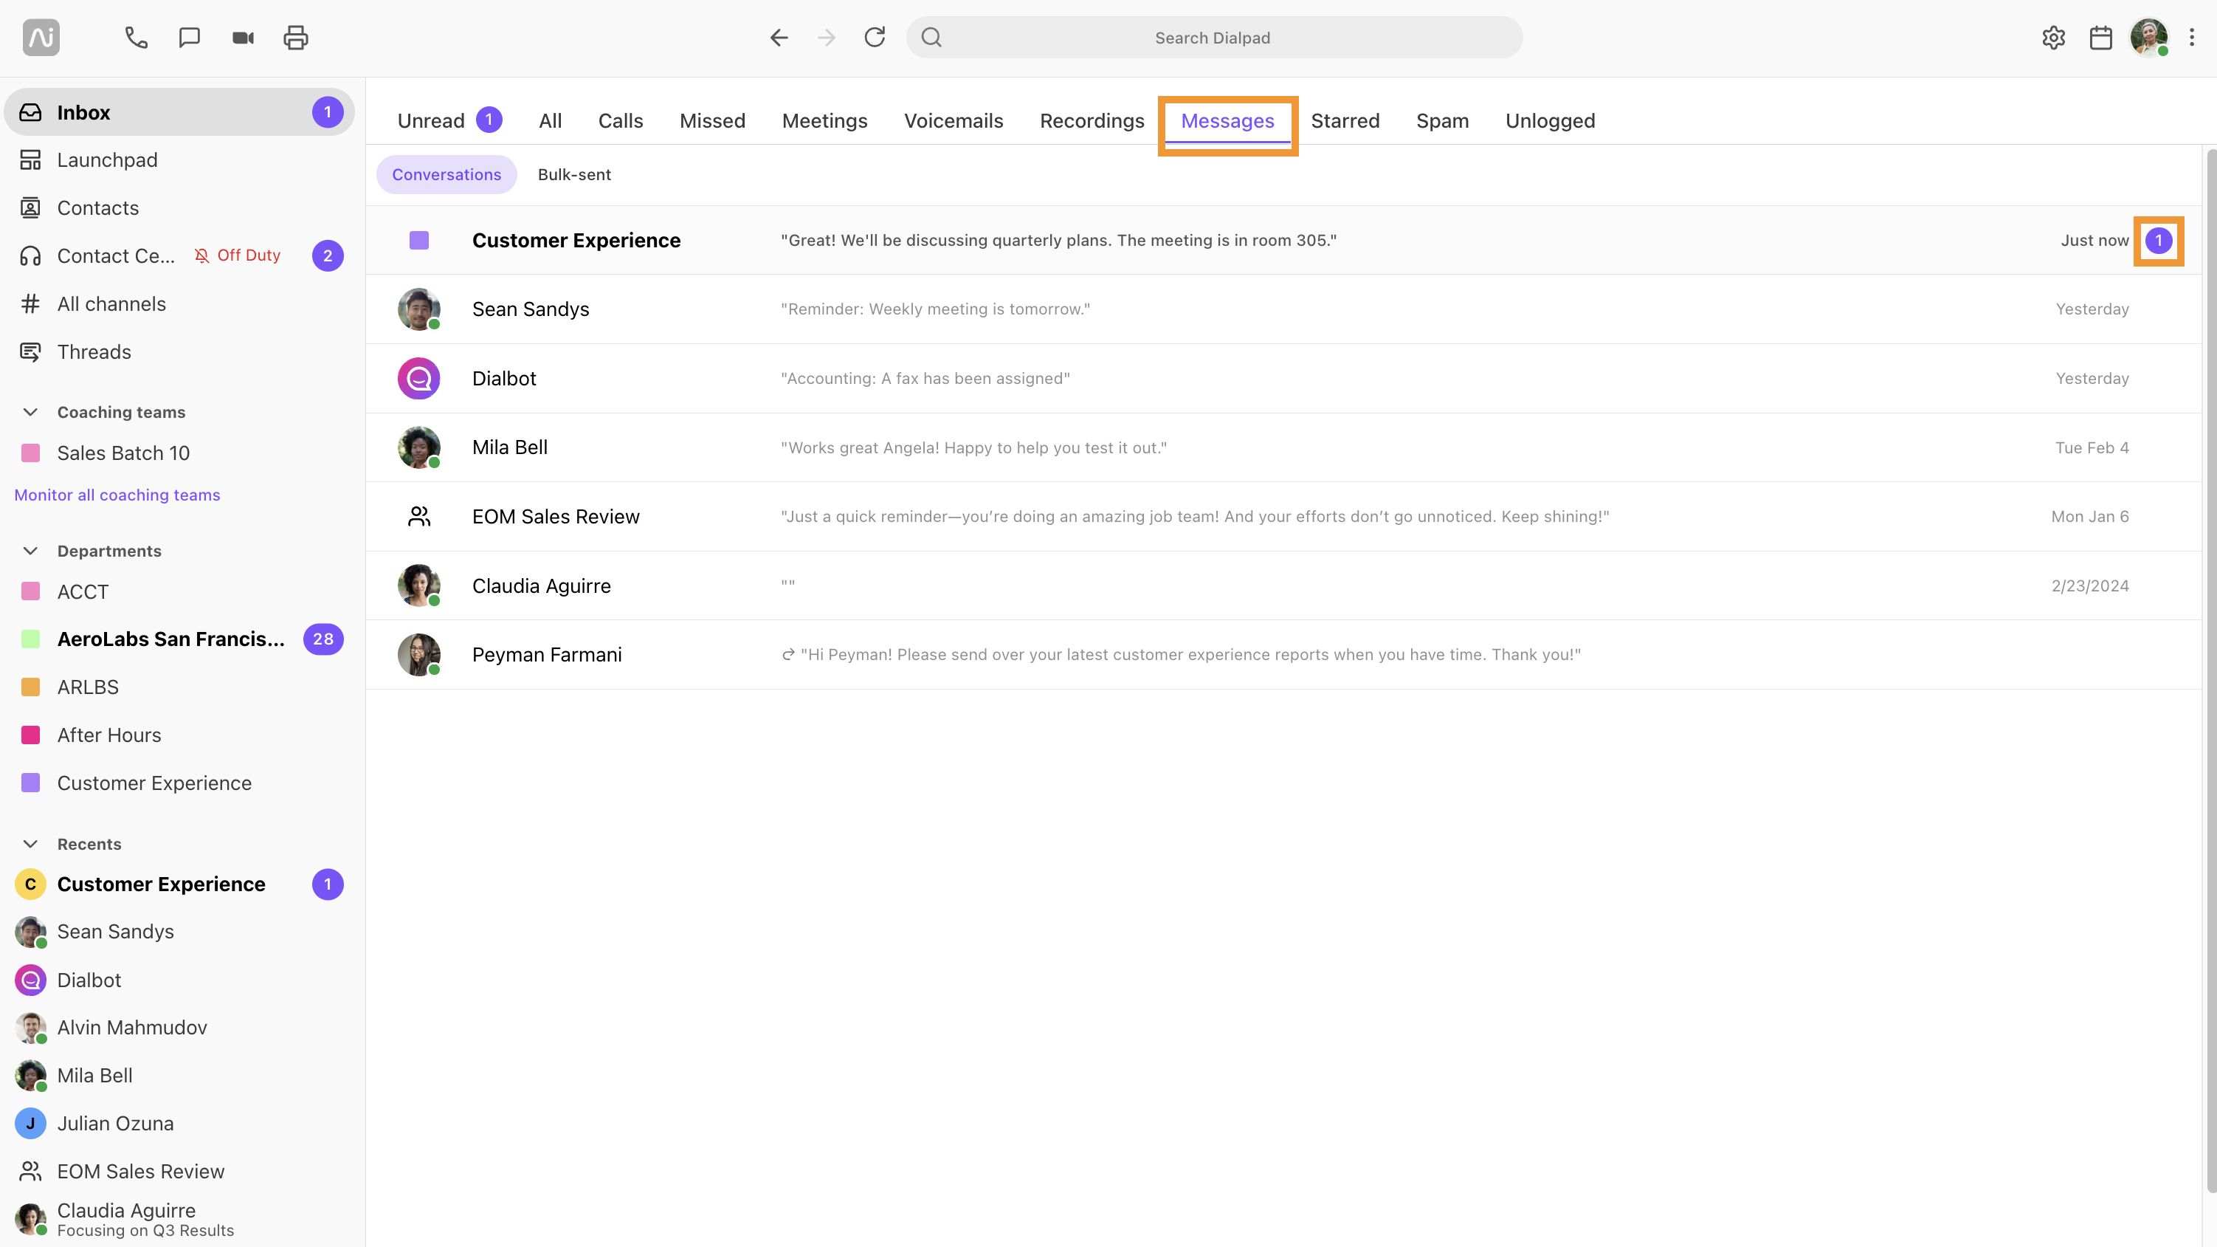The height and width of the screenshot is (1247, 2217).
Task: Open Sean Sandys in Recents
Action: click(x=179, y=932)
